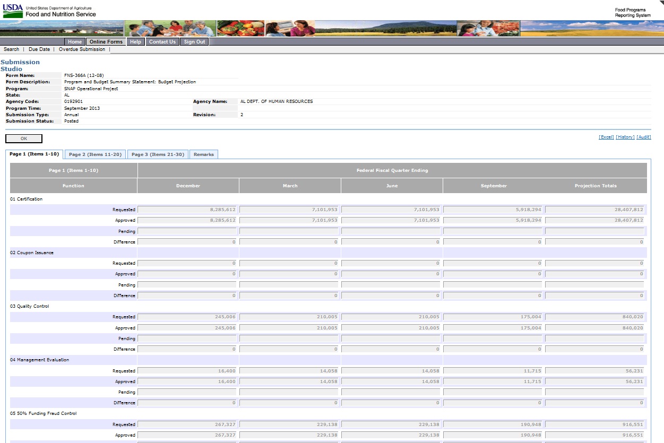Open the Audit link
The image size is (664, 443).
click(x=644, y=137)
